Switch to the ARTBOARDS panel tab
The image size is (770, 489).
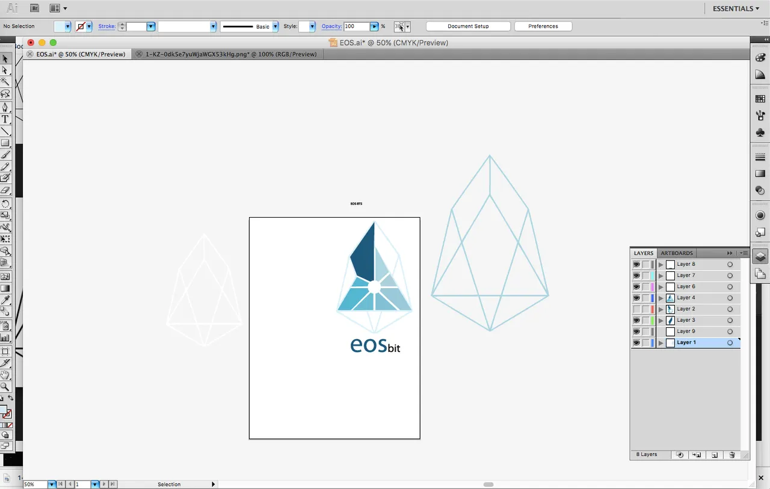pos(677,253)
